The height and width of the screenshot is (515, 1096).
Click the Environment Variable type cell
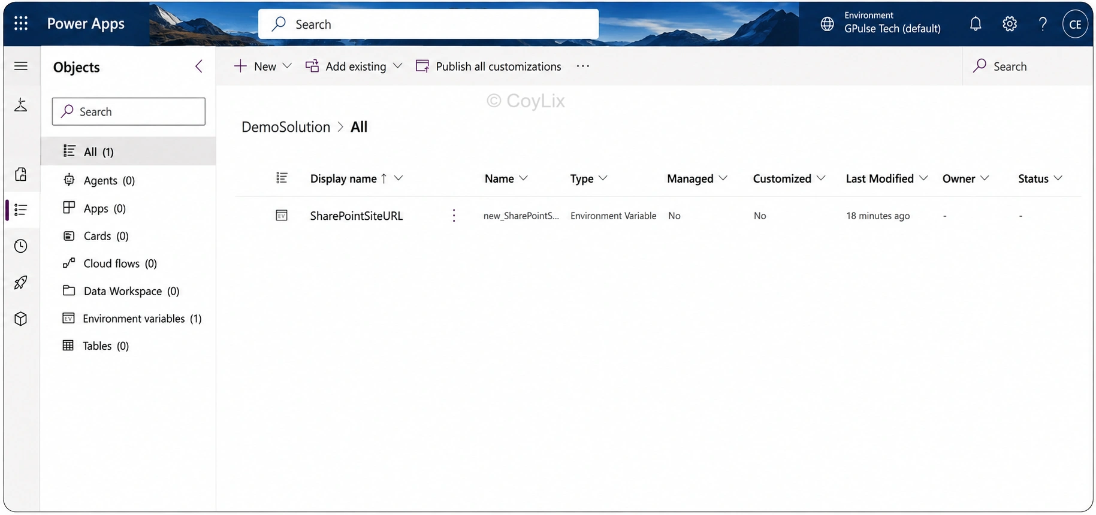(613, 216)
